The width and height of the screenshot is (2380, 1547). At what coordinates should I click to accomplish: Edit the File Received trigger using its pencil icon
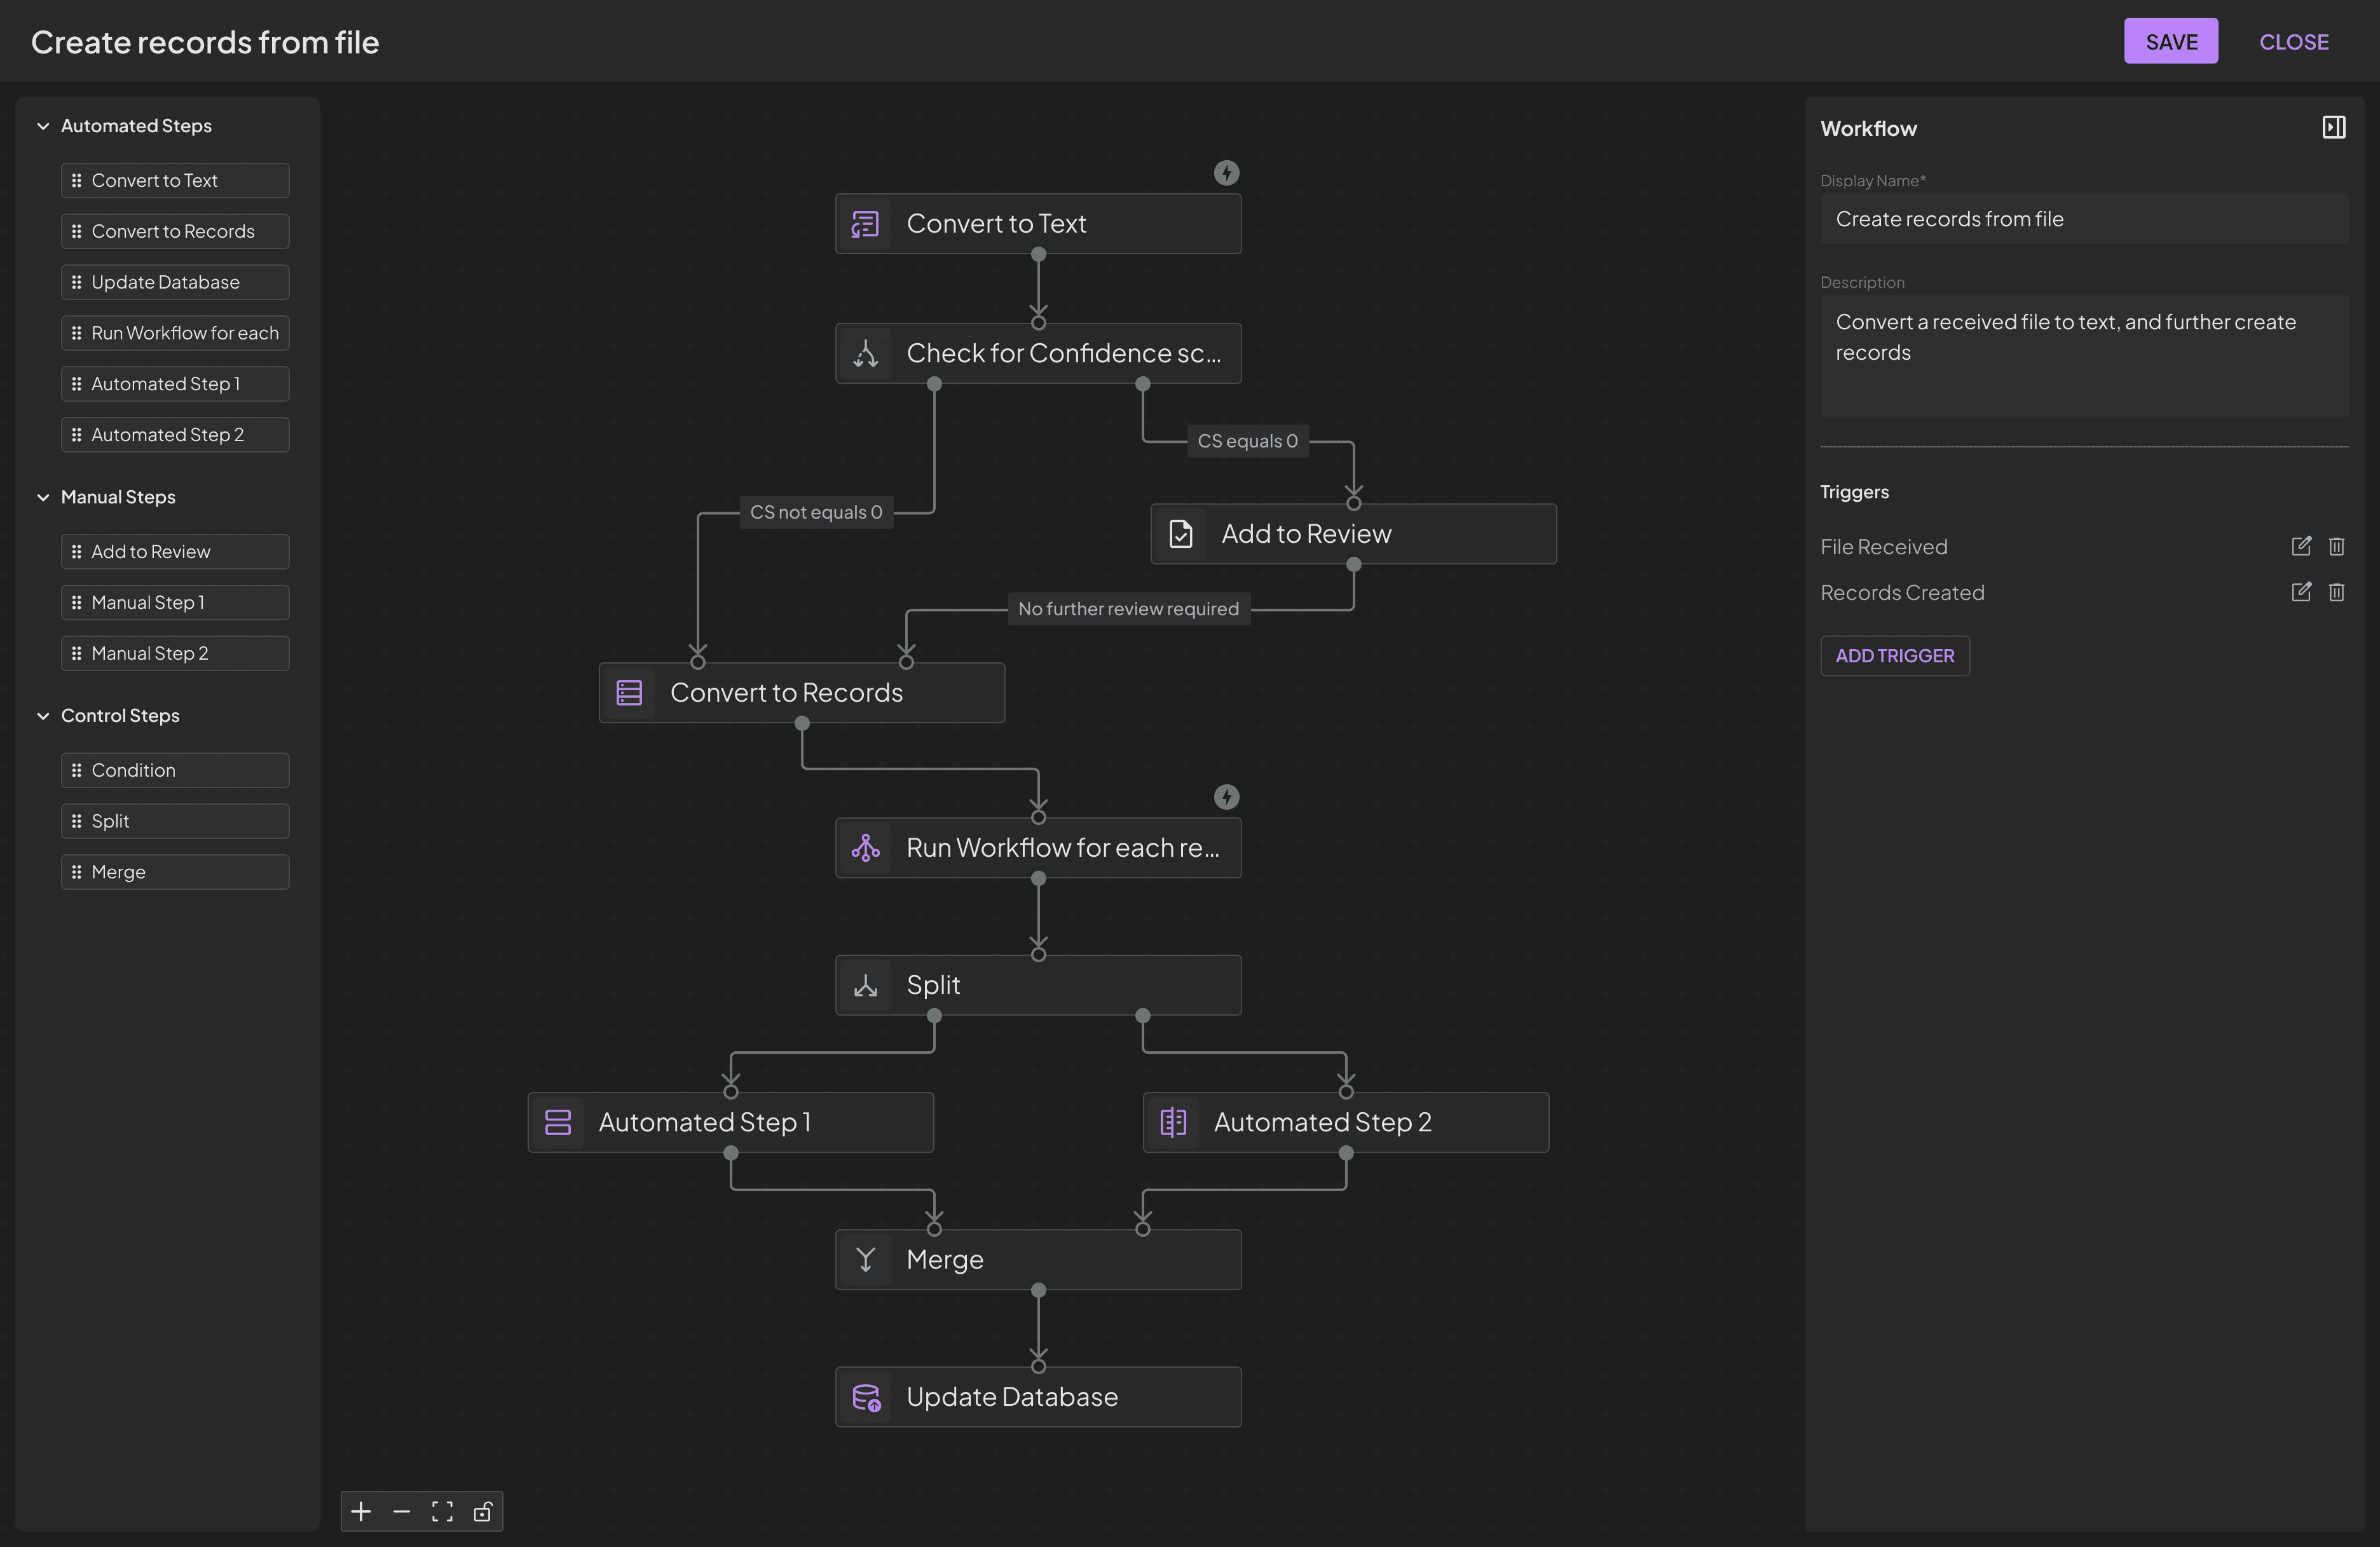click(2301, 546)
